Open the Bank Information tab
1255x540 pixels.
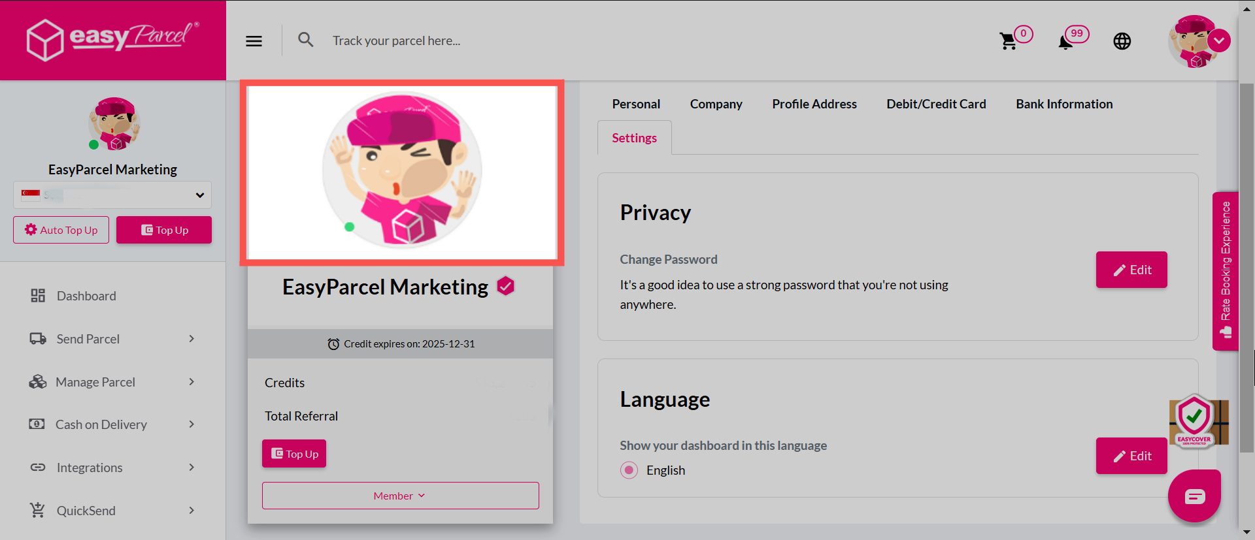click(1064, 104)
